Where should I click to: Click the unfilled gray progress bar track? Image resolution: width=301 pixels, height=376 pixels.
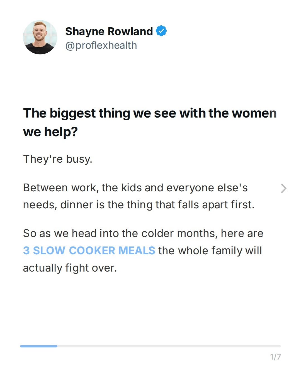pos(169,346)
